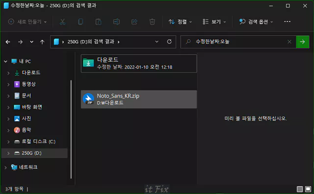Click the address bar path 250G (D:)의 검색 결과
The image size is (314, 194).
point(91,42)
